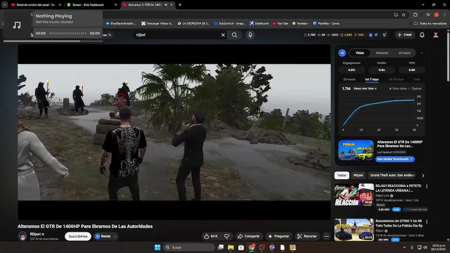
Task: Open Google Chrome in the taskbar
Action: (251, 247)
